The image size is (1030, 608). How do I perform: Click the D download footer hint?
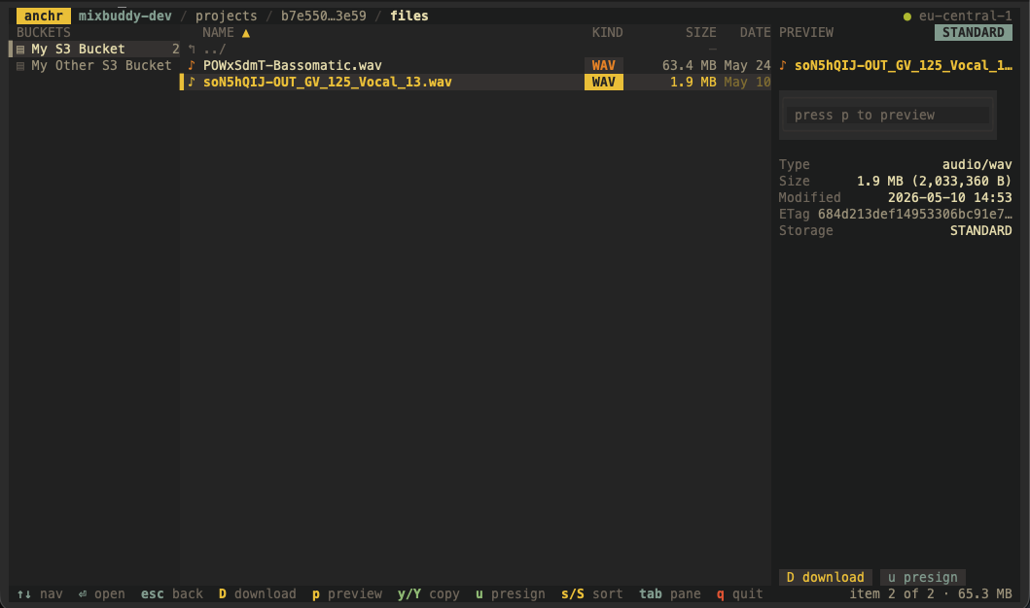tap(258, 594)
